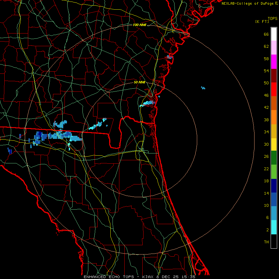Screen dimensions: 279x279
Task: Click the legend value '26'
Action: tap(266, 157)
